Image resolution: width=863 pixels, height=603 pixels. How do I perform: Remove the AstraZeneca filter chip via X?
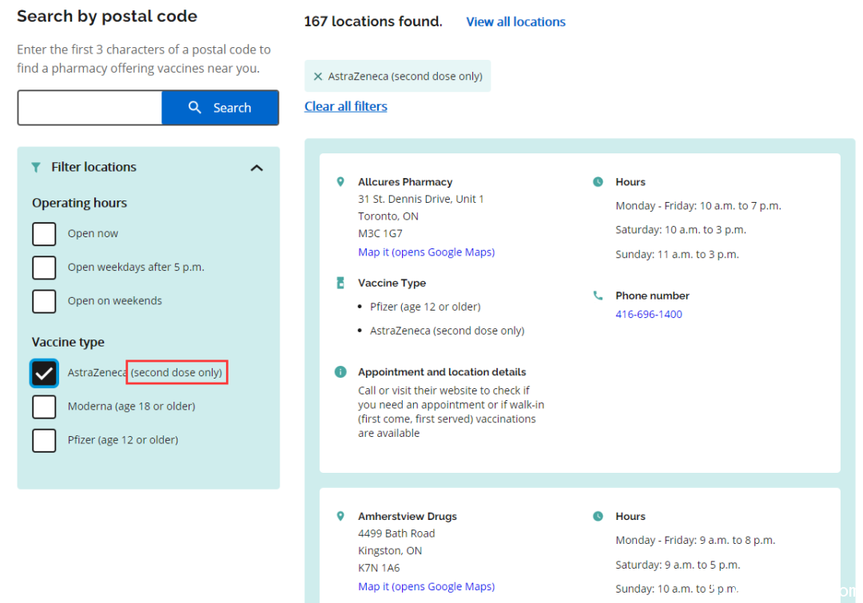317,77
